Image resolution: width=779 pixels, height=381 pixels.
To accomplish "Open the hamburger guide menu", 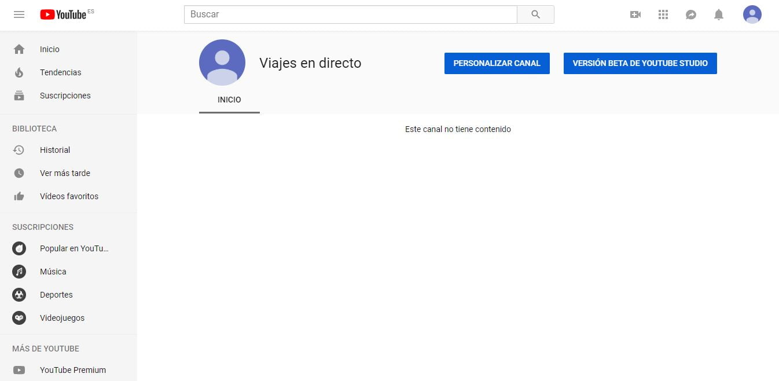I will 19,14.
